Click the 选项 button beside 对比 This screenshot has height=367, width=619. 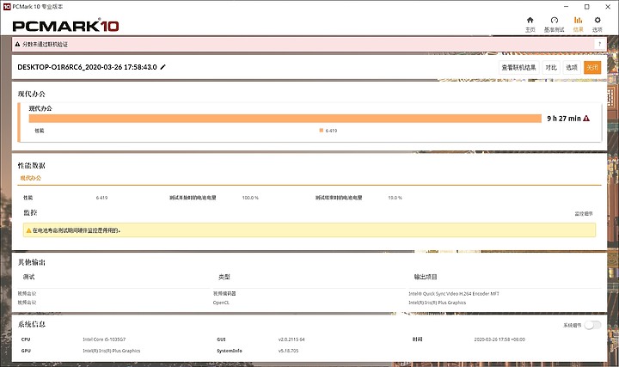(x=572, y=68)
